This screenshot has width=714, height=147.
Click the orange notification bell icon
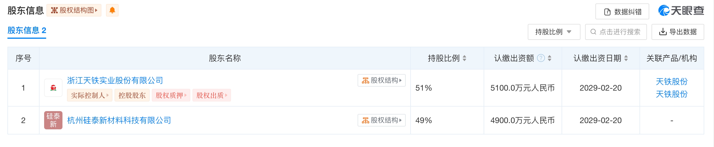[x=112, y=11]
